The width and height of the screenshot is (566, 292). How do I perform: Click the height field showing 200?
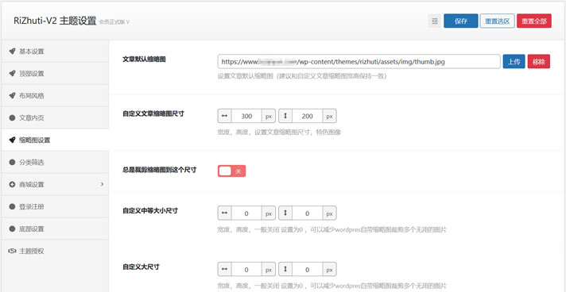click(x=307, y=116)
